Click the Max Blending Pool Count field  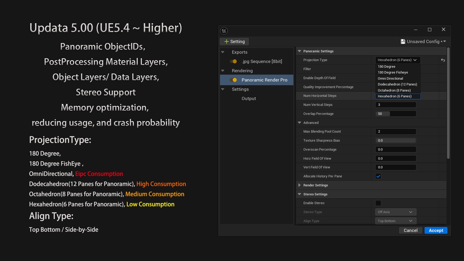click(x=396, y=132)
